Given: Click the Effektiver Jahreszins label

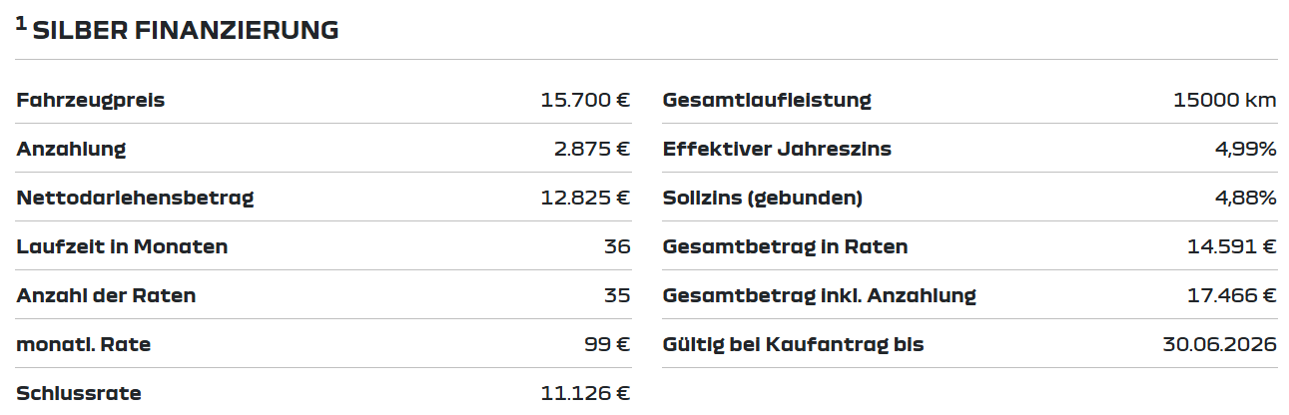Looking at the screenshot, I should coord(777,149).
